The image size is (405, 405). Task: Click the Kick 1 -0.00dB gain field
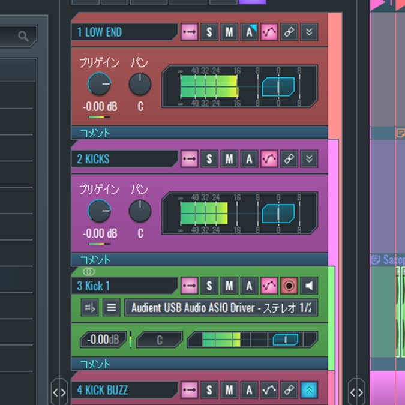point(103,340)
